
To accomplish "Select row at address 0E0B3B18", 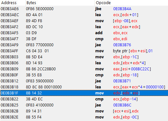I will [x=84, y=87].
